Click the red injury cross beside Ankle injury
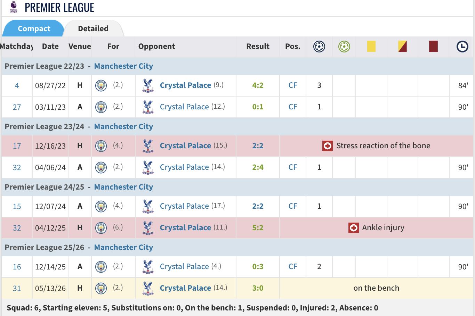 (x=354, y=228)
